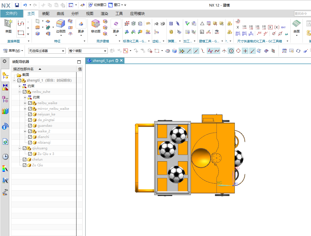This screenshot has width=311, height=236.
Task: Click the Midpoint snap icon
Action: click(196, 51)
